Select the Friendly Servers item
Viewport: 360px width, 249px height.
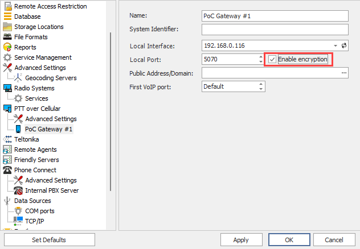tap(36, 160)
